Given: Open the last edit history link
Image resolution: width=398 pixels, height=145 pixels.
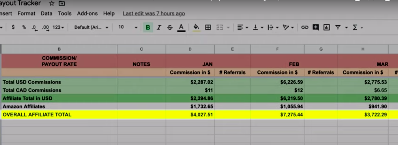Looking at the screenshot, I should (x=154, y=14).
